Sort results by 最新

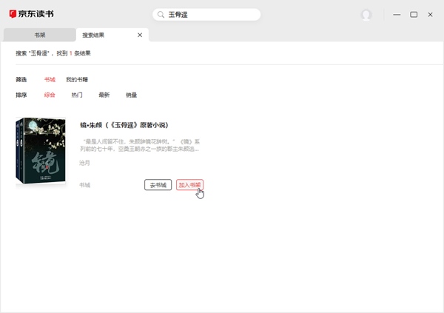coord(104,95)
